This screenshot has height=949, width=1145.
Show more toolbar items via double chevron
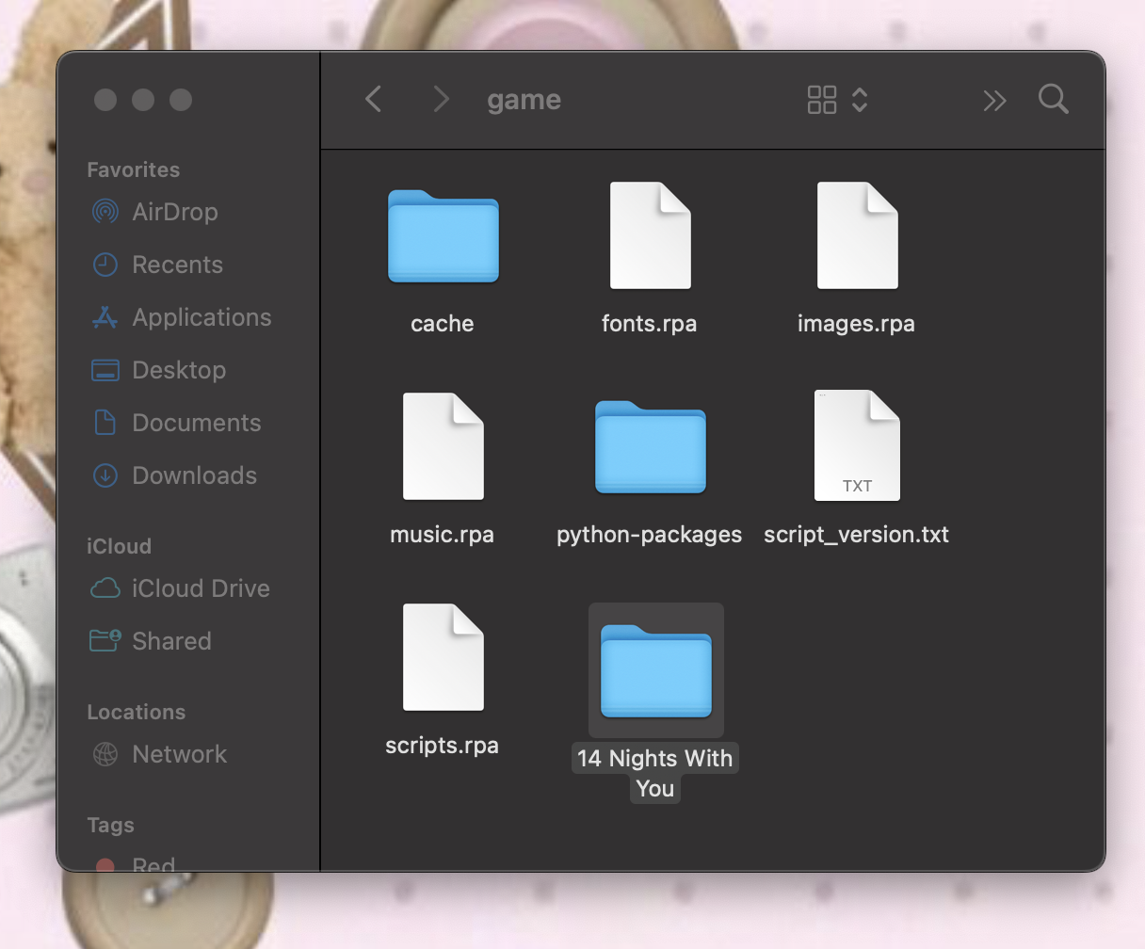point(994,101)
